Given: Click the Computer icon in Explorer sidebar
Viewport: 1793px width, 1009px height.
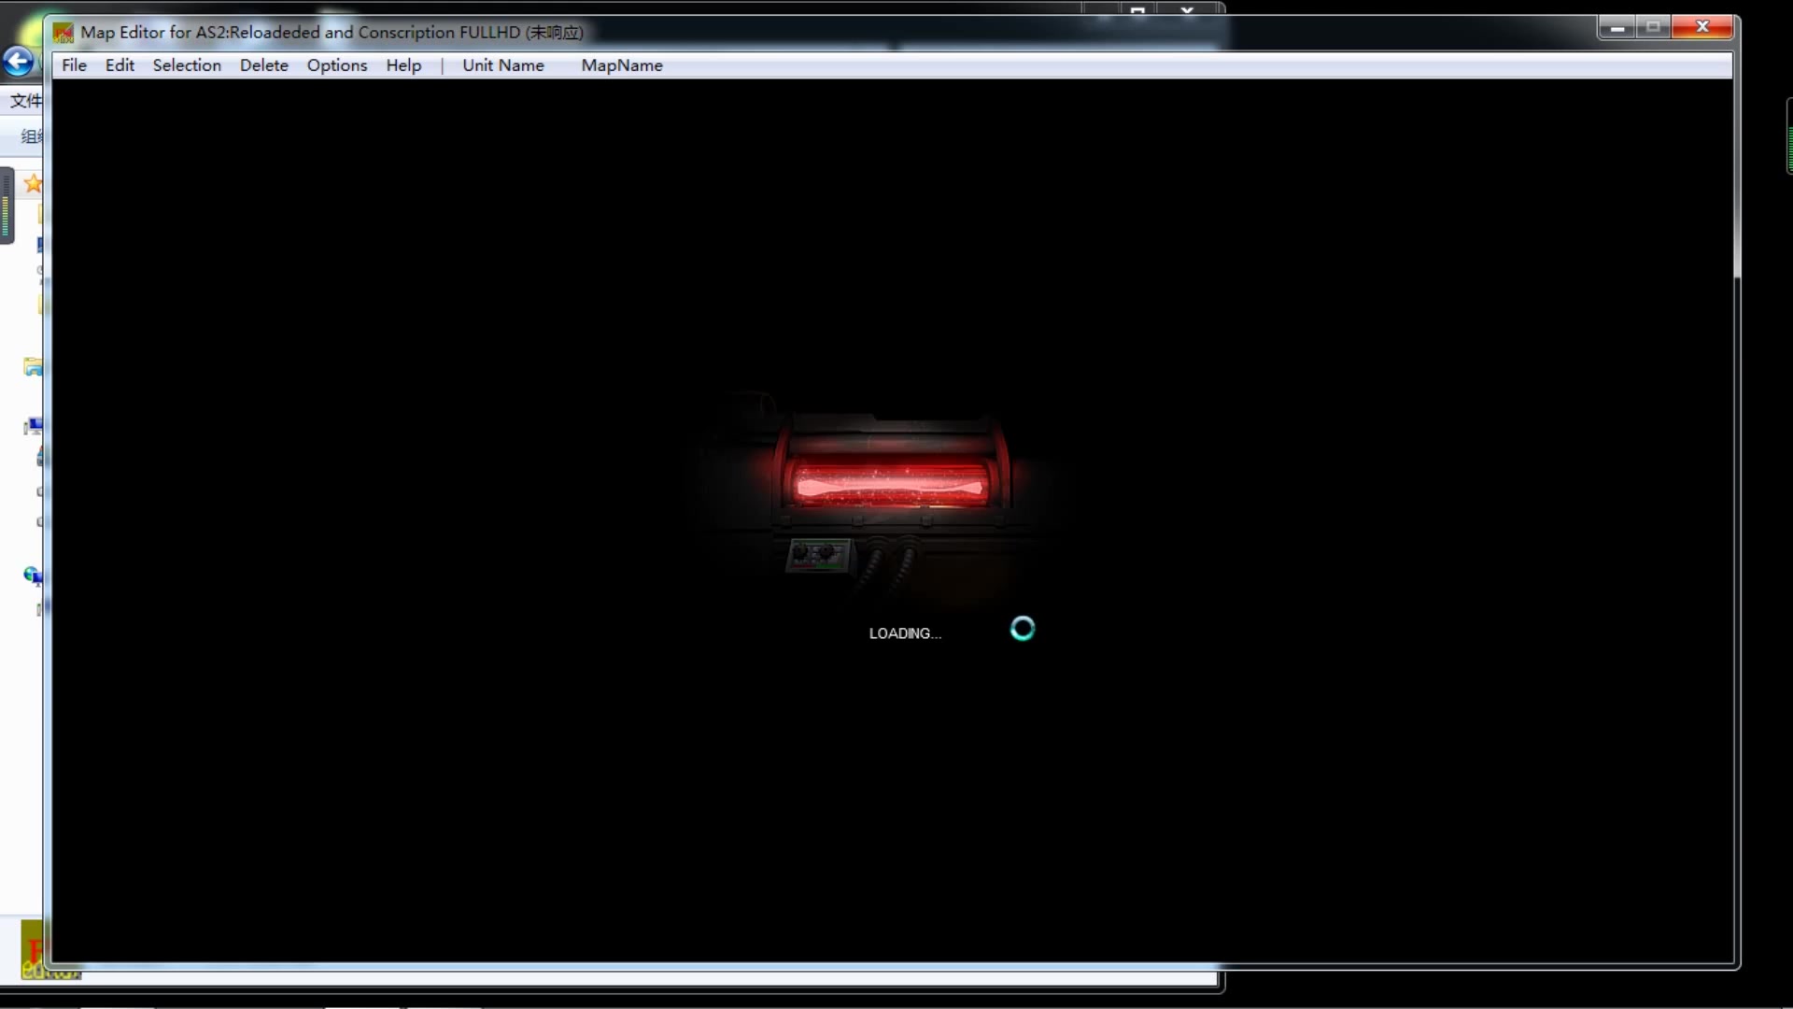Looking at the screenshot, I should pyautogui.click(x=34, y=427).
